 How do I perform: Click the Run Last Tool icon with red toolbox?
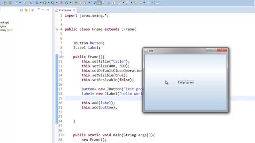click(x=53, y=3)
